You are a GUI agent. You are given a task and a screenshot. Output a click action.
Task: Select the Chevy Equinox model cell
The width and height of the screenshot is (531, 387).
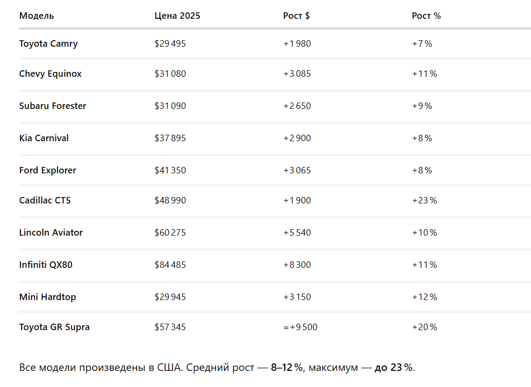51,74
